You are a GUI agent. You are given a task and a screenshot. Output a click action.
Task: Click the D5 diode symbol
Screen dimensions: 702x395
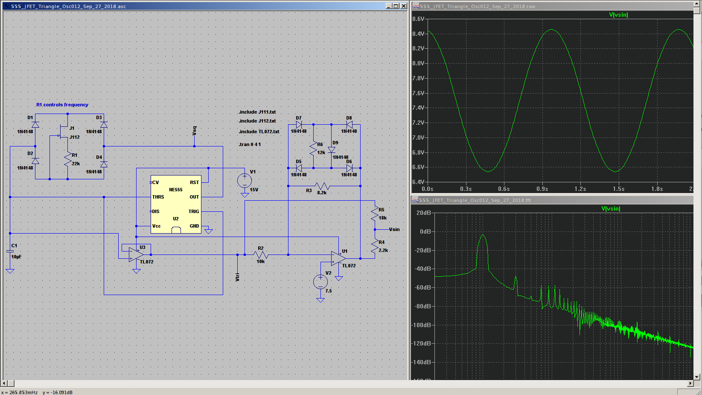(299, 168)
